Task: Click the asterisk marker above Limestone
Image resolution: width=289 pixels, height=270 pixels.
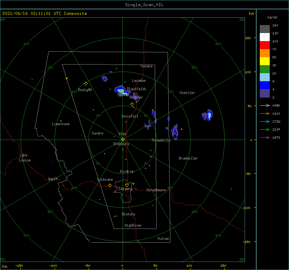Action: point(61,121)
